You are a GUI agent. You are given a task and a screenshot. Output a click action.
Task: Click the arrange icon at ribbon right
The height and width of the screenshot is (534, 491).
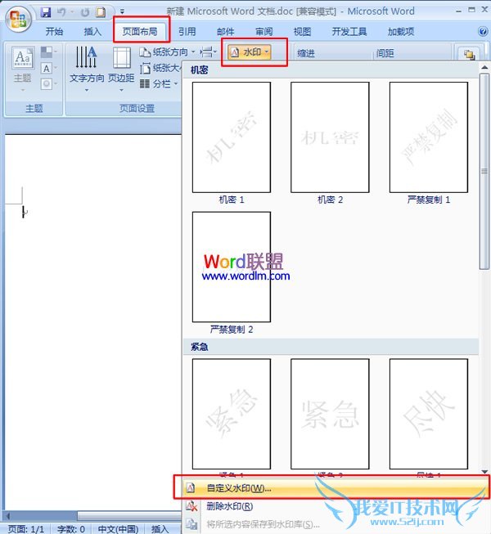469,54
